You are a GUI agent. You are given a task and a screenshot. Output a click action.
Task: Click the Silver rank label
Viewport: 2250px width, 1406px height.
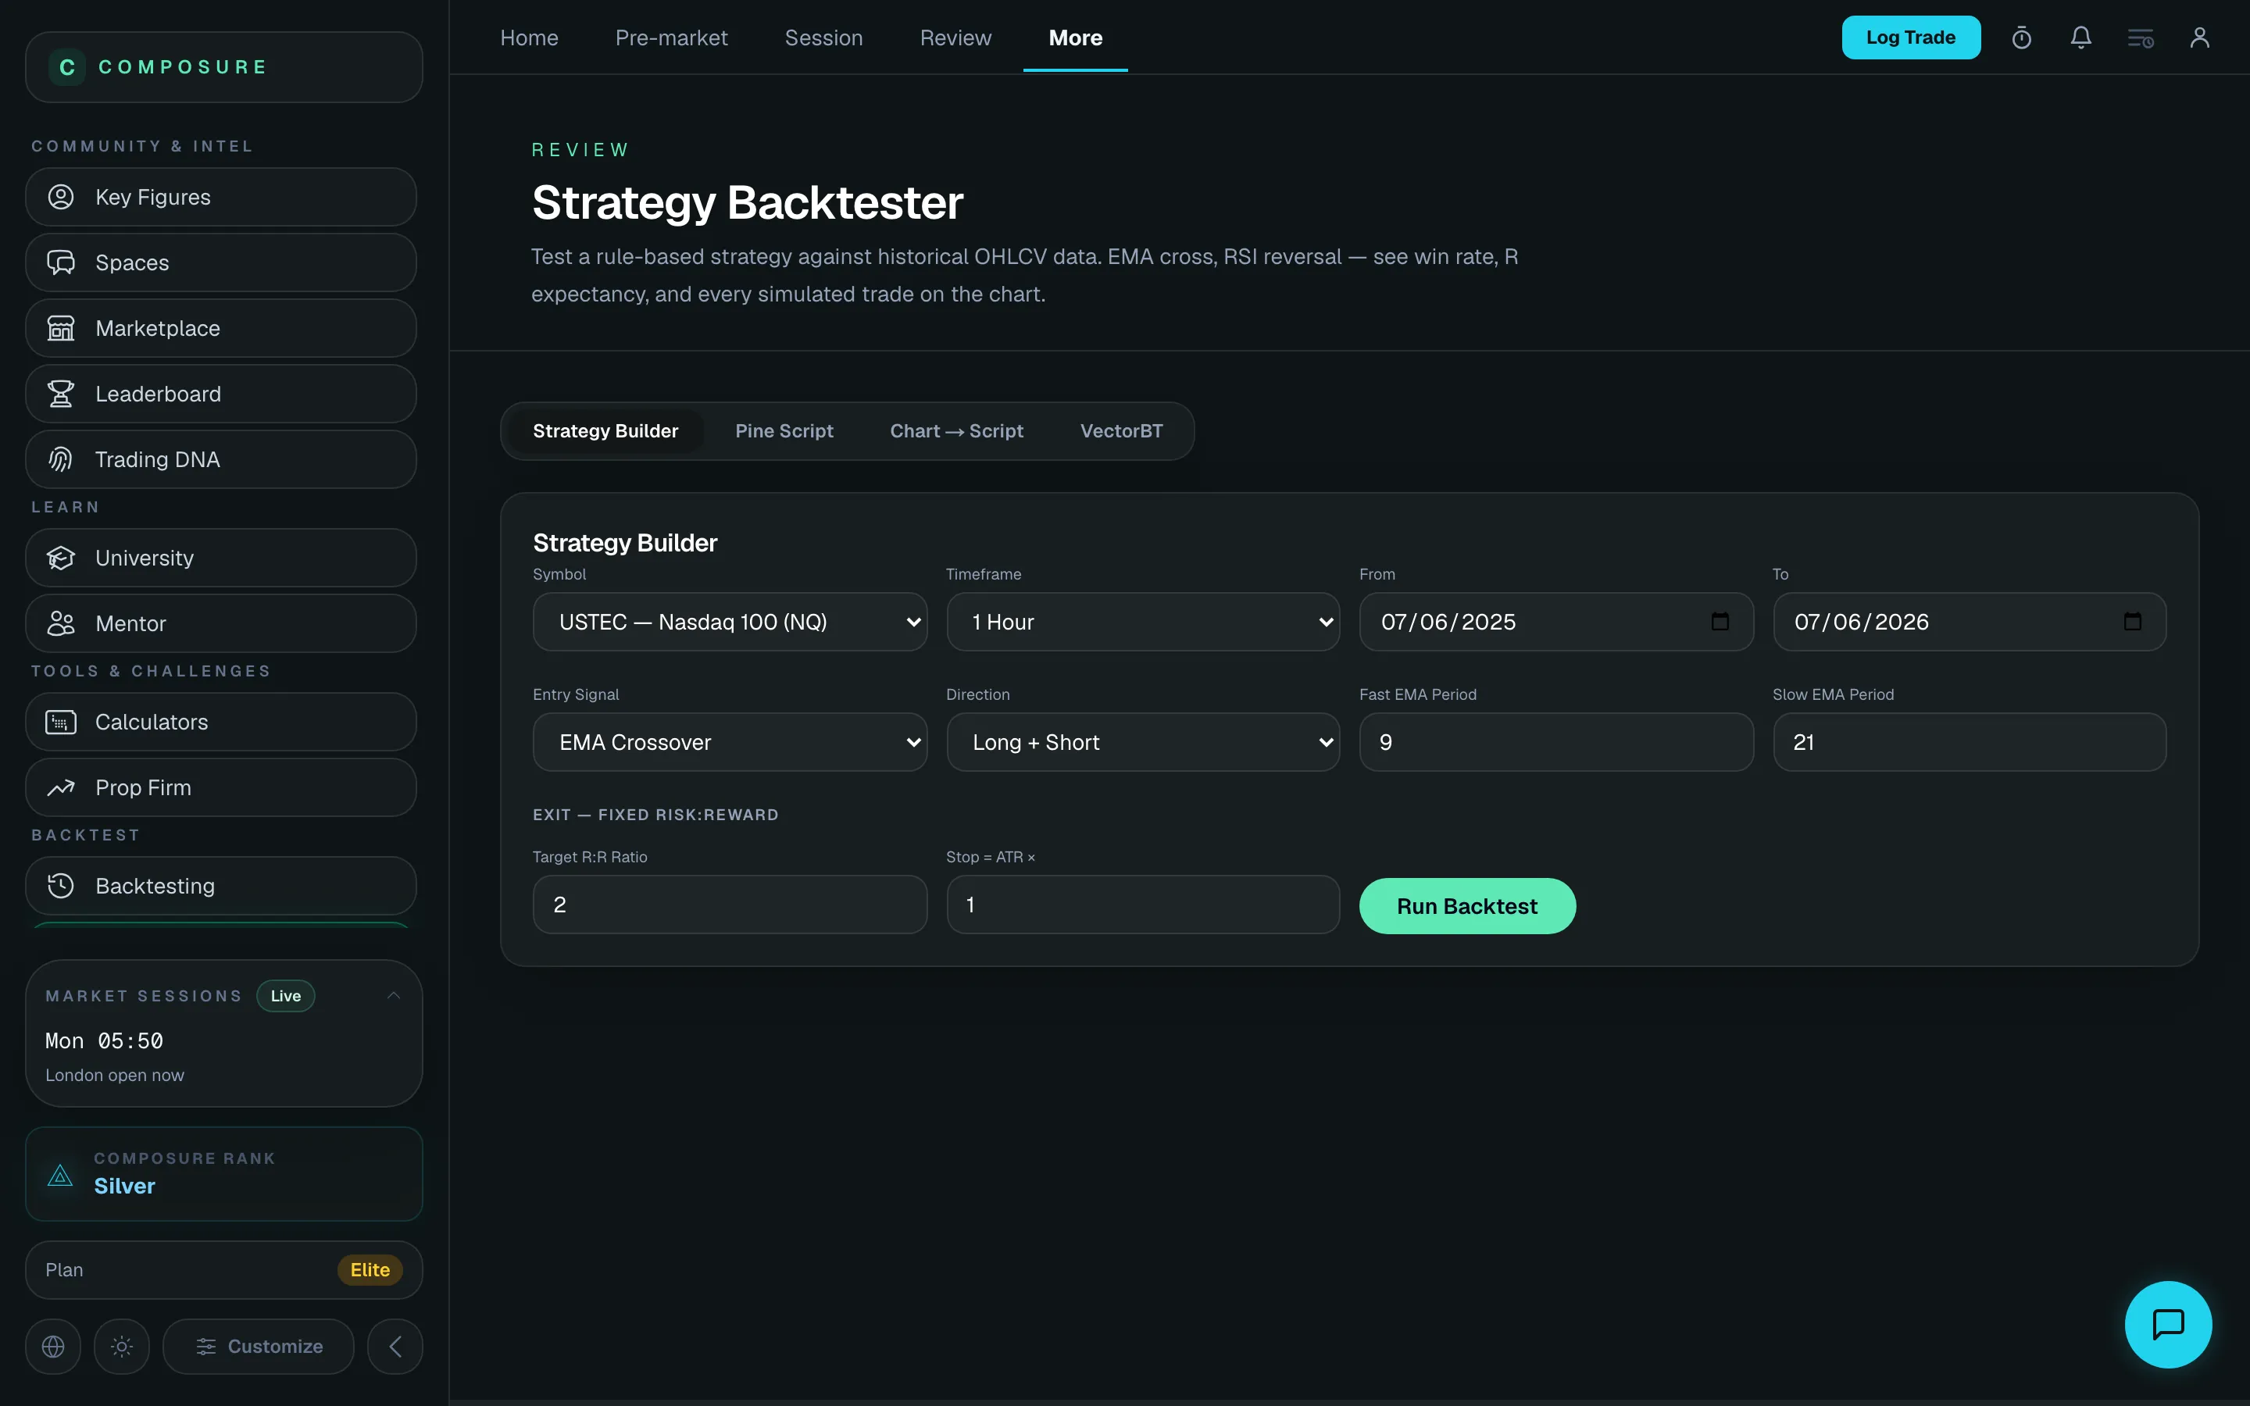(x=124, y=1186)
